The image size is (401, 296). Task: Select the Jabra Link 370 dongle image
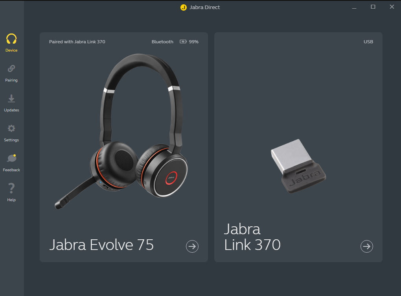click(x=298, y=166)
